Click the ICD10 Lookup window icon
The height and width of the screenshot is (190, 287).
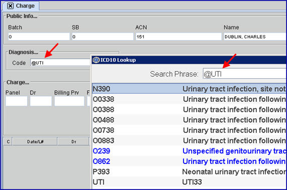(x=96, y=60)
